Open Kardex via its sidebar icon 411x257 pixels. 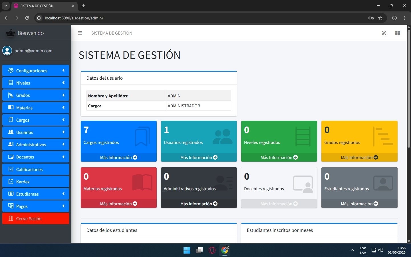point(11,182)
